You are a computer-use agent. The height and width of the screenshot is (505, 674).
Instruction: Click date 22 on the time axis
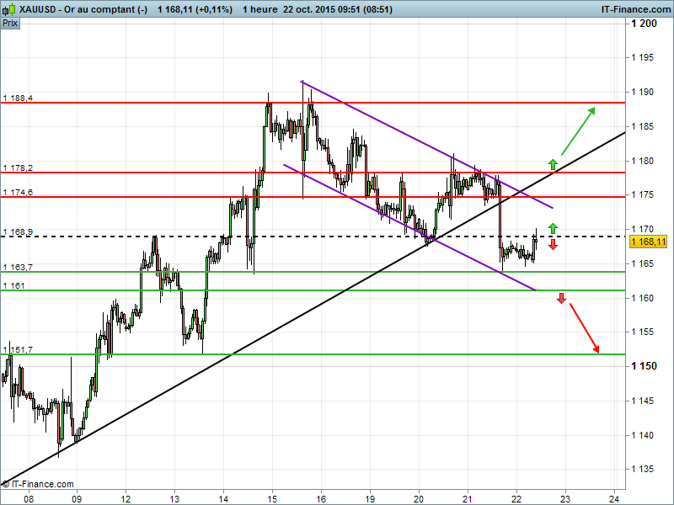click(x=516, y=499)
